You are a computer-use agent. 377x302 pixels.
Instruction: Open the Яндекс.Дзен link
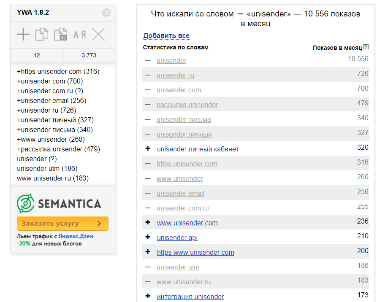[76, 236]
